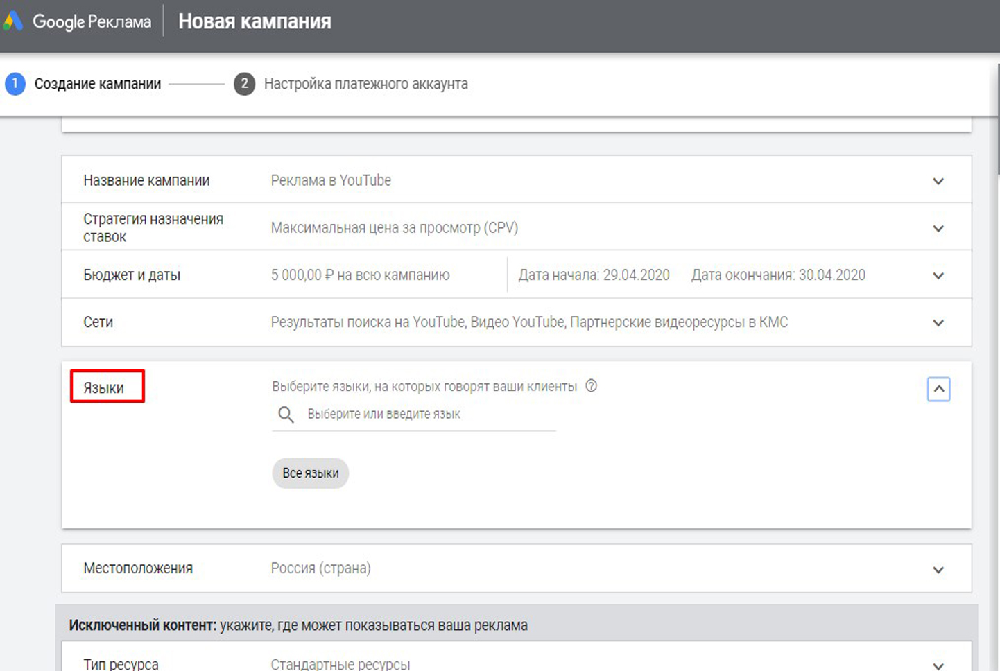Open the Создание кампании step label

[98, 84]
